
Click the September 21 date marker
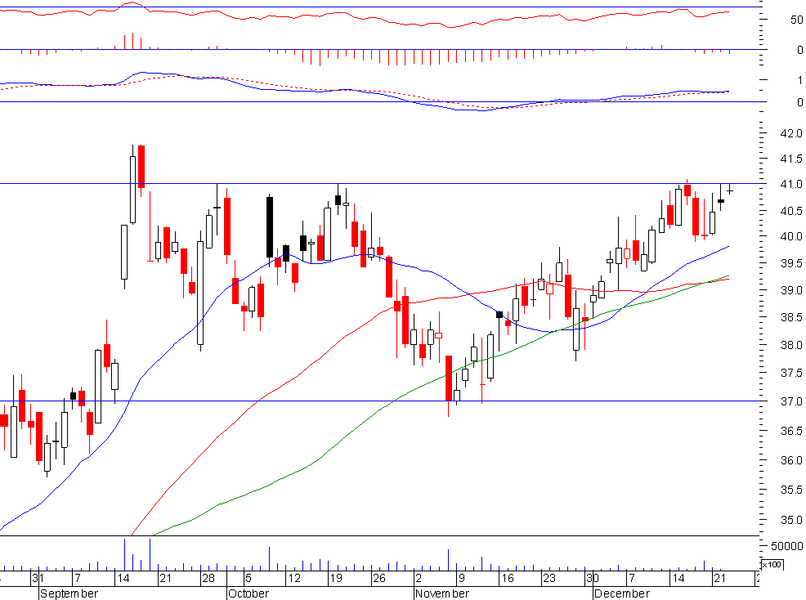[165, 579]
